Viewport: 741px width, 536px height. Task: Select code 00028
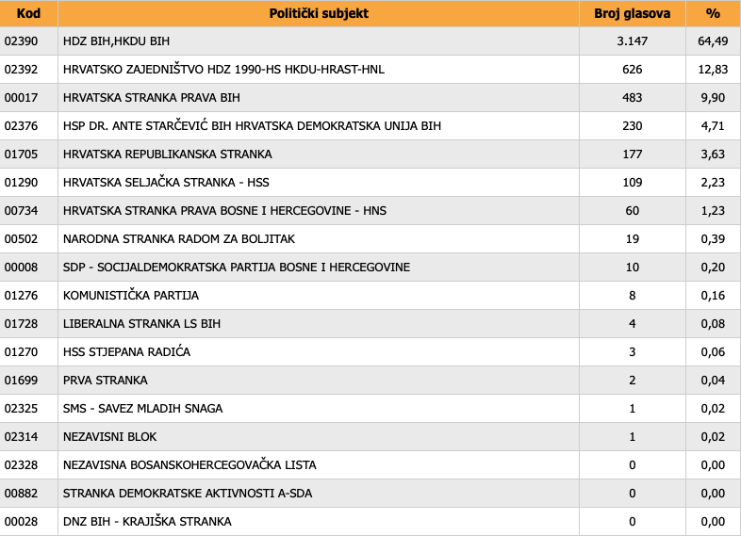coord(21,521)
